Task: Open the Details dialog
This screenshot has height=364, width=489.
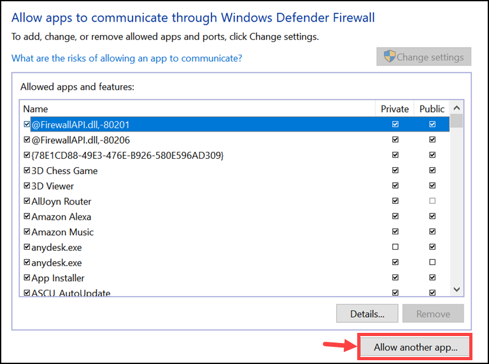Action: point(367,313)
